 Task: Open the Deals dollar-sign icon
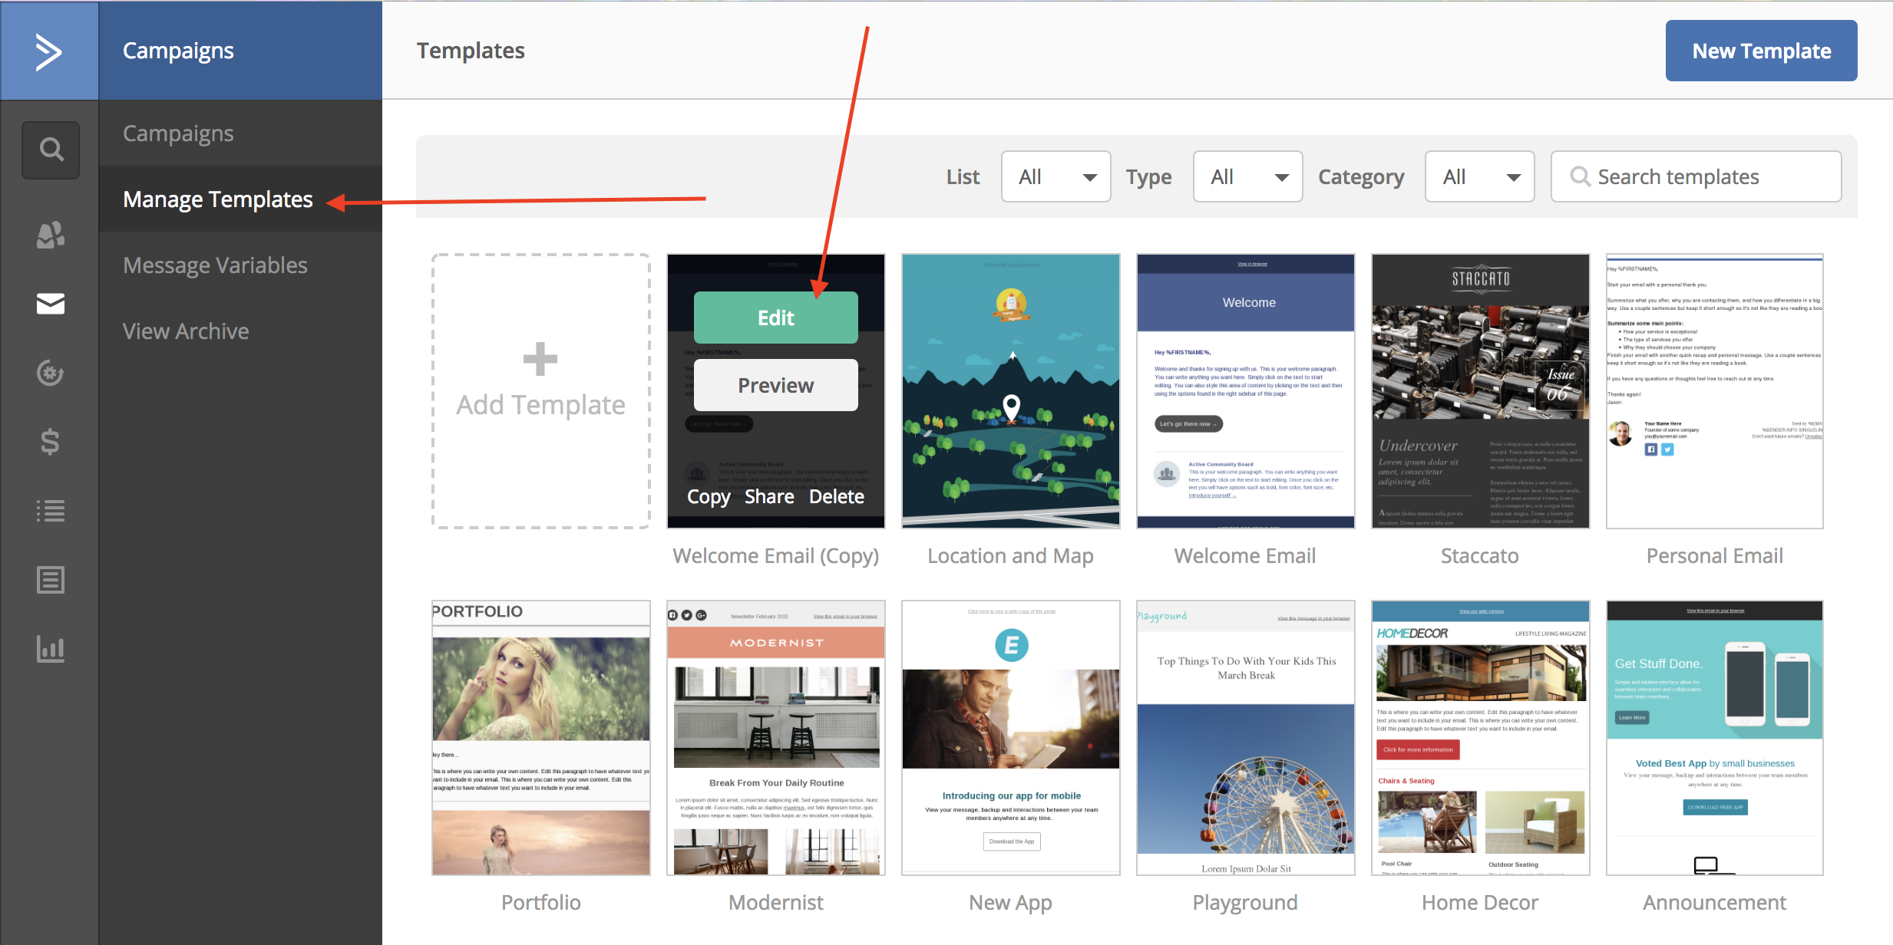51,442
